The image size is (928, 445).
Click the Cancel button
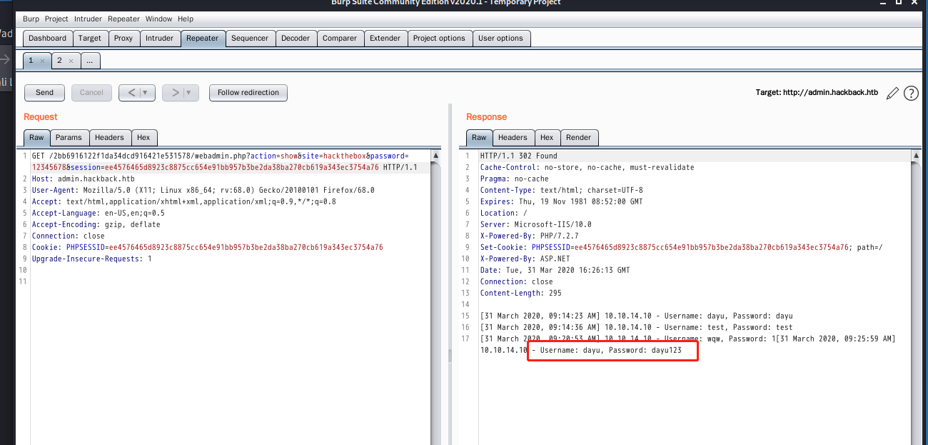click(x=91, y=92)
